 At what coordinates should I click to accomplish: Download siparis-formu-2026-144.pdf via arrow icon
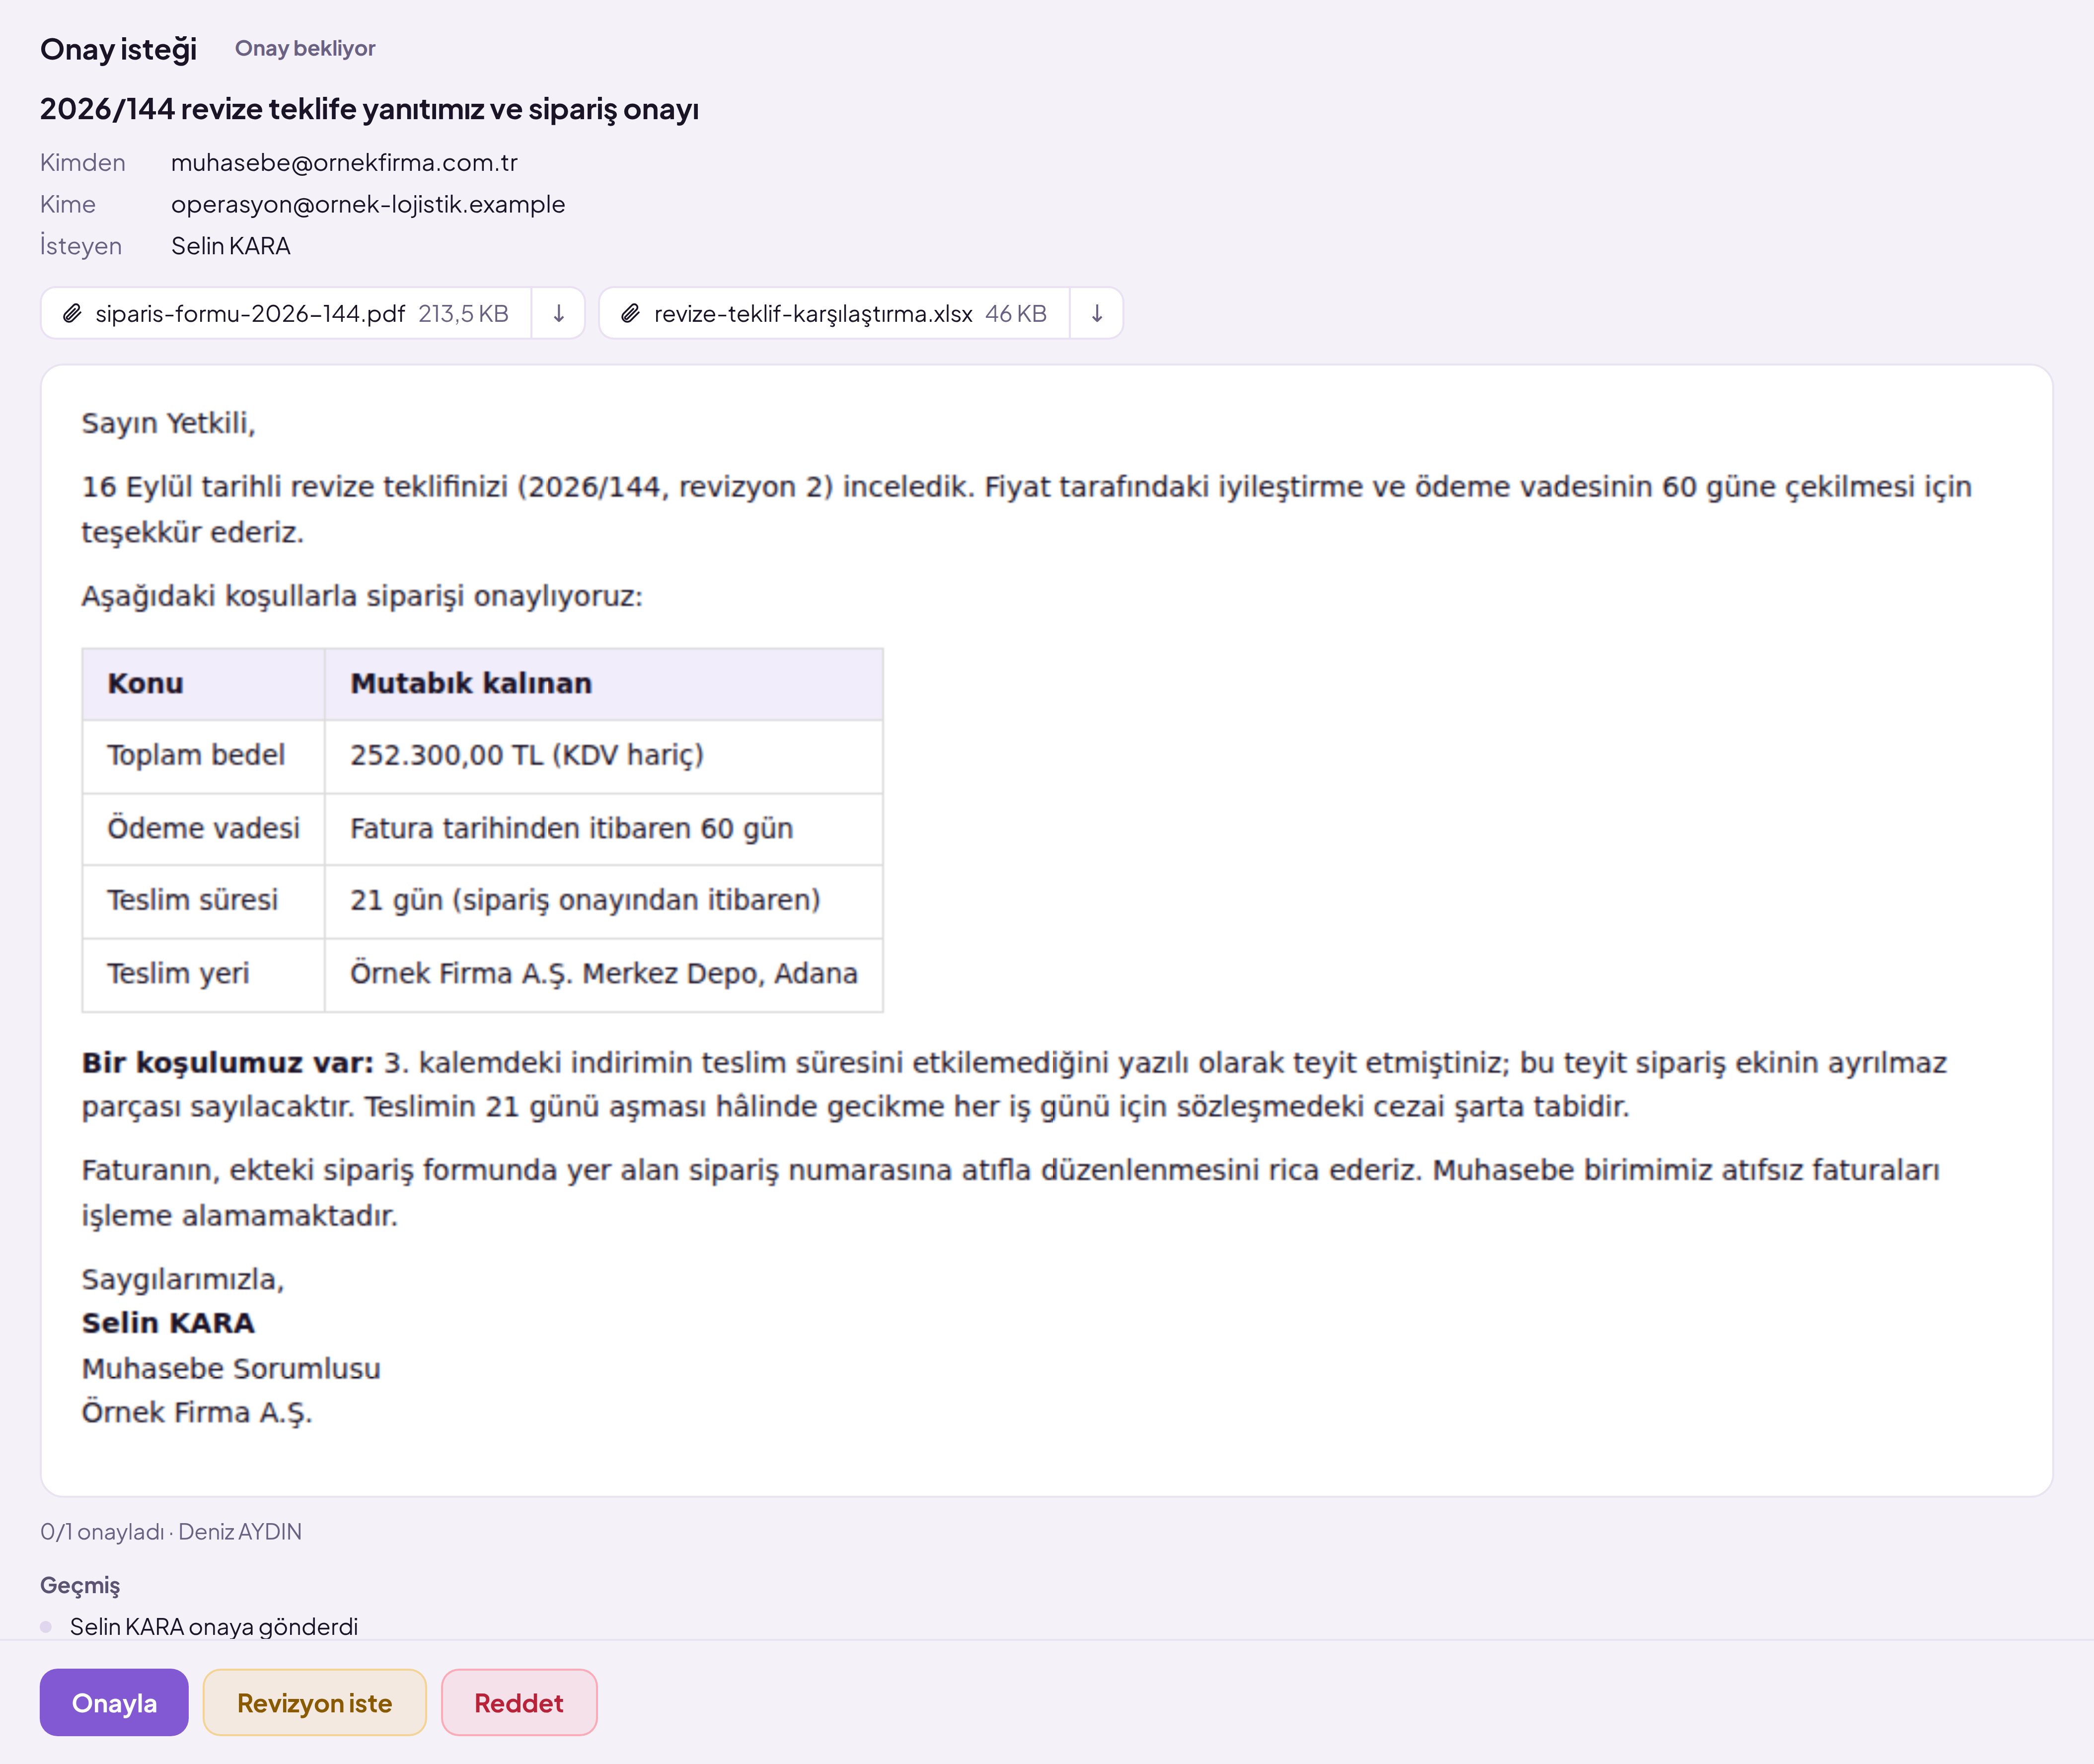pos(558,313)
